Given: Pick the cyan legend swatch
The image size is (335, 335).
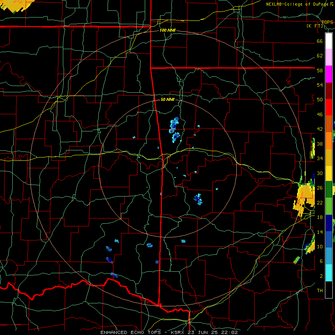Looking at the screenshot, I should (x=329, y=273).
